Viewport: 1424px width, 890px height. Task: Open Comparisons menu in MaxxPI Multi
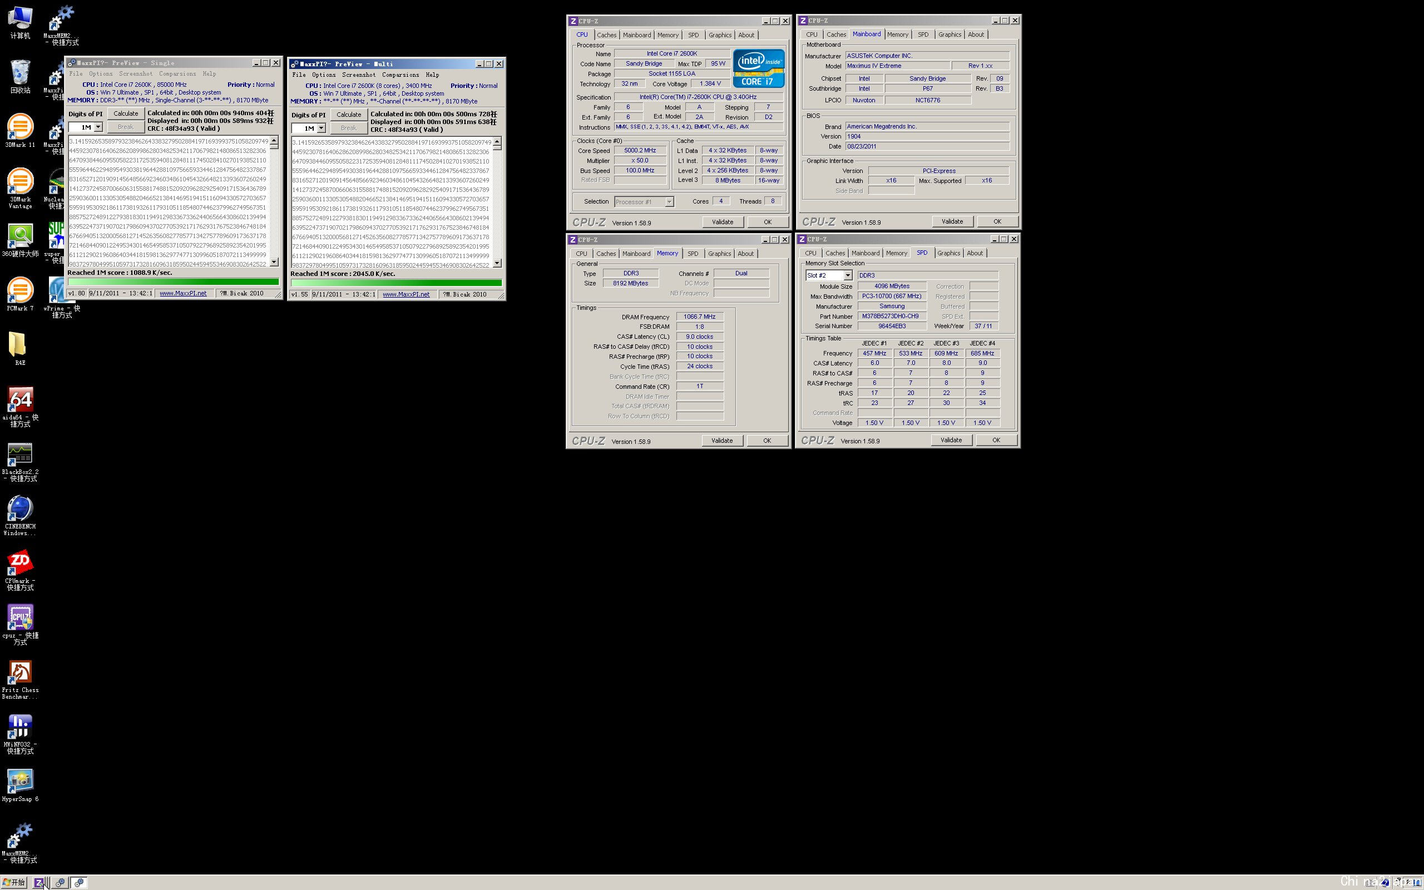400,75
